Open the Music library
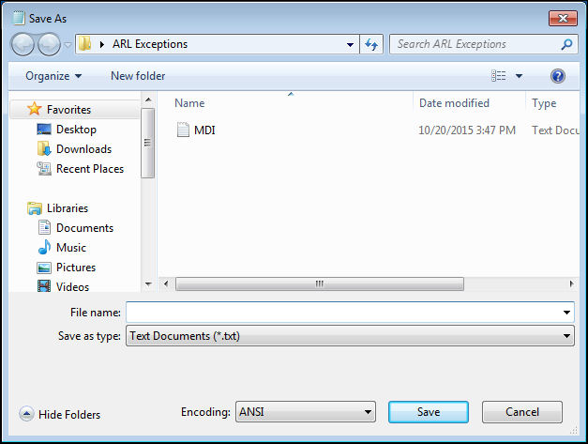This screenshot has height=444, width=588. (71, 248)
